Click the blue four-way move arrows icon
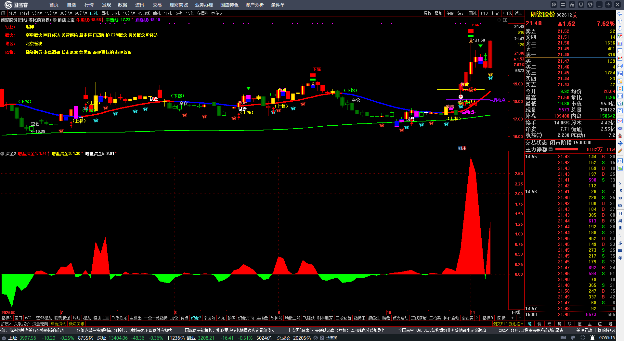 coord(620,143)
